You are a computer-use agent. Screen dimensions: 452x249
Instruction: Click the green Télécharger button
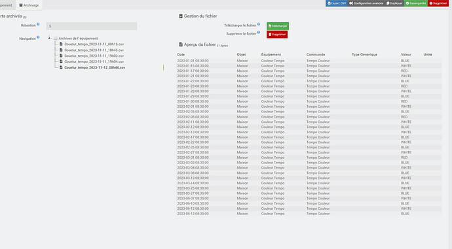click(278, 26)
